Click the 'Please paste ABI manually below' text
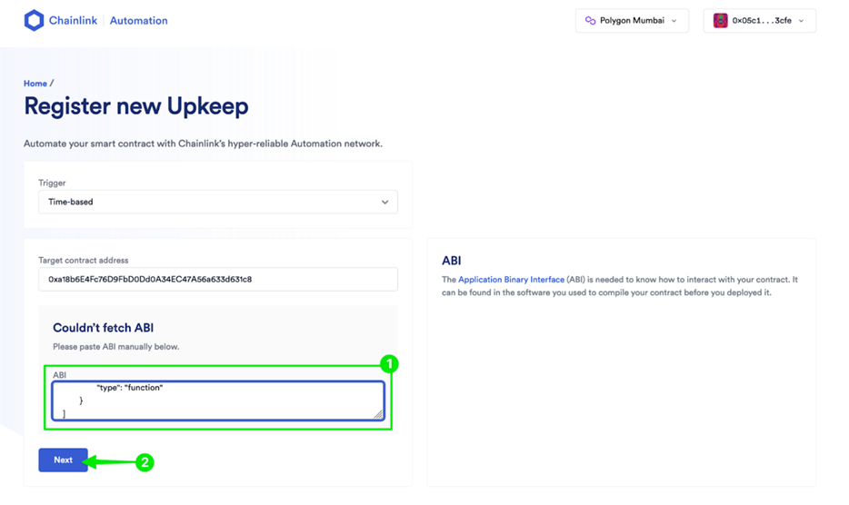The width and height of the screenshot is (849, 505). click(115, 346)
